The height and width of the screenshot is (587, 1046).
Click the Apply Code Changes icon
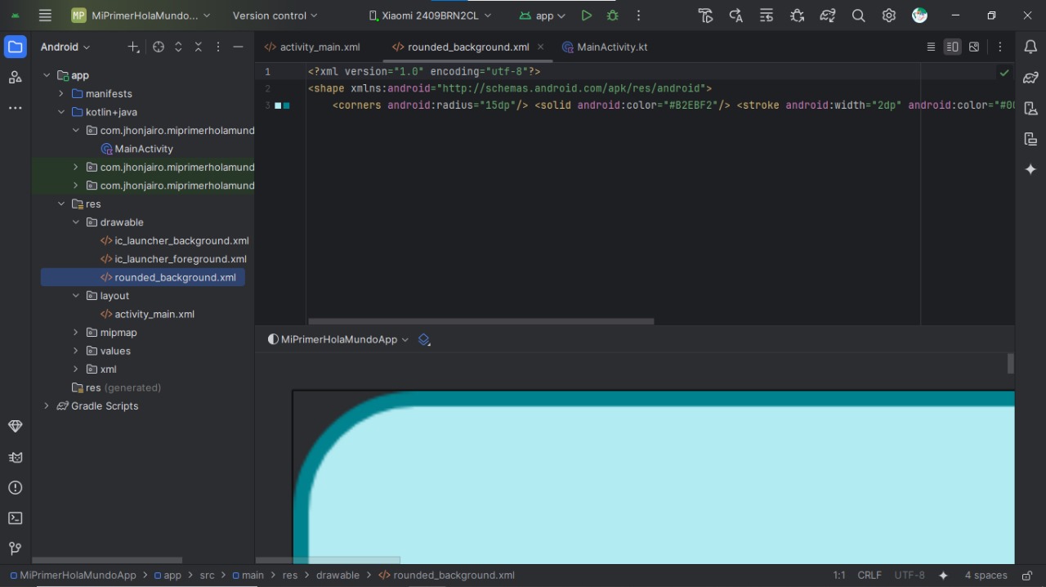(x=766, y=16)
